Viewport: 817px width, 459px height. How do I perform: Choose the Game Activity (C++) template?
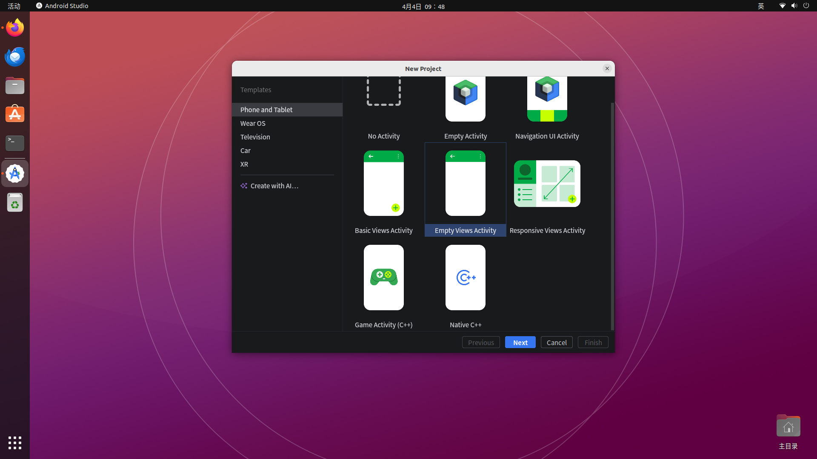tap(383, 278)
